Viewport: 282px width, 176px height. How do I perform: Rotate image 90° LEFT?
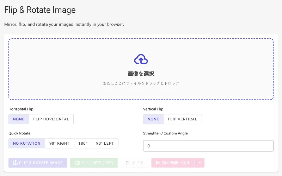pyautogui.click(x=105, y=143)
